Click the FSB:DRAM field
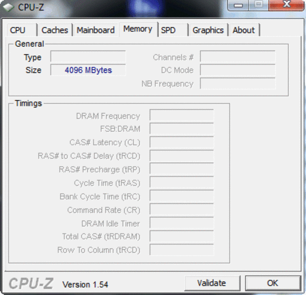Screen dimensions: 306x295 pyautogui.click(x=182, y=128)
